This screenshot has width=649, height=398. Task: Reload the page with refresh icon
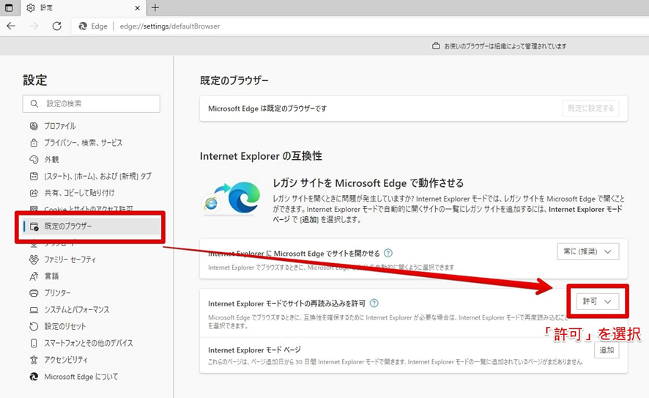(x=56, y=26)
